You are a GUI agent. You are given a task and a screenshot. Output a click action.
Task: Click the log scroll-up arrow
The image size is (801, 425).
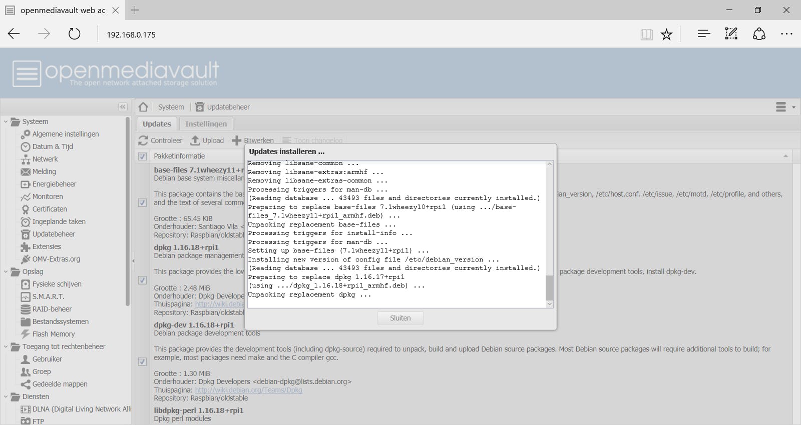pyautogui.click(x=549, y=164)
